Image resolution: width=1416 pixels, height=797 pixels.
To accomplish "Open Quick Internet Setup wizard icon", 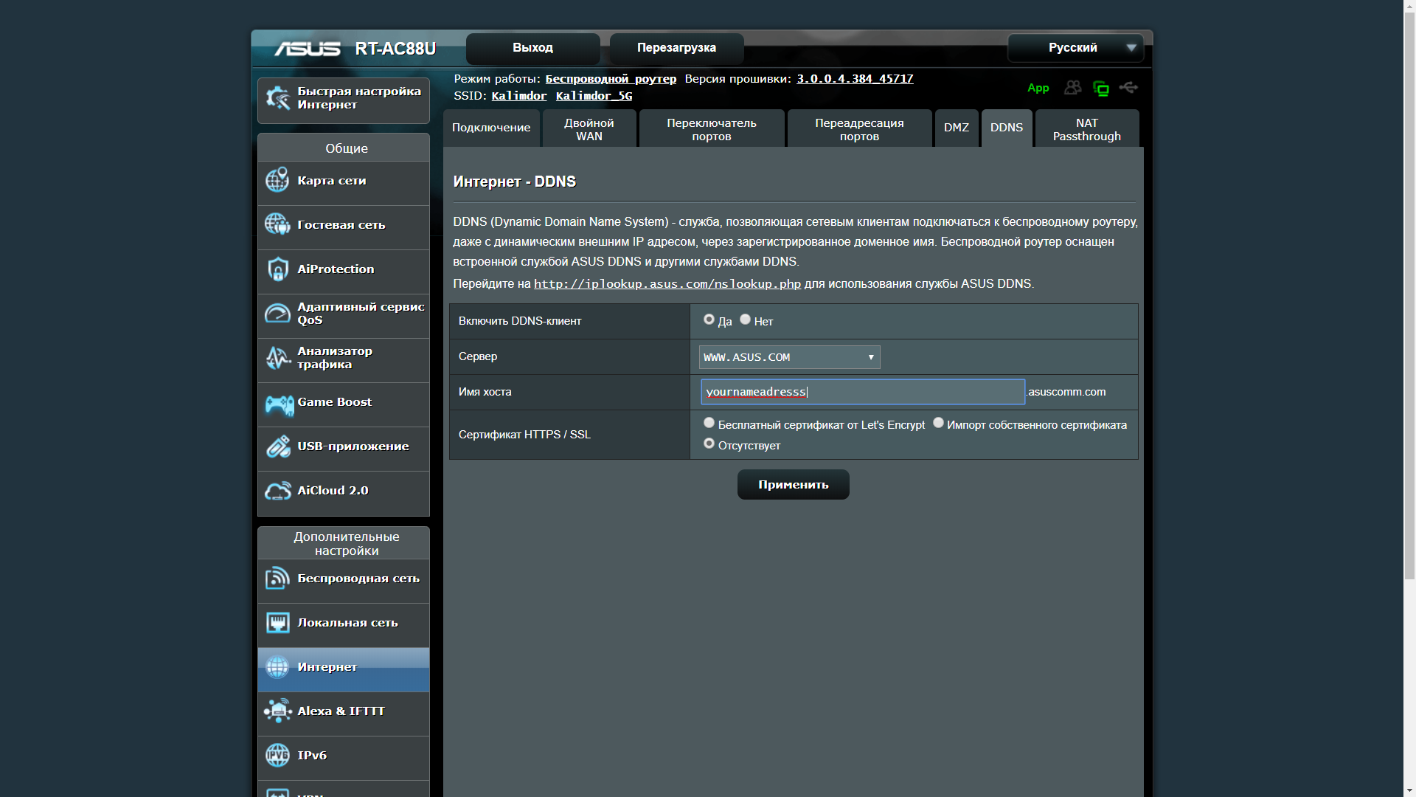I will coord(278,98).
